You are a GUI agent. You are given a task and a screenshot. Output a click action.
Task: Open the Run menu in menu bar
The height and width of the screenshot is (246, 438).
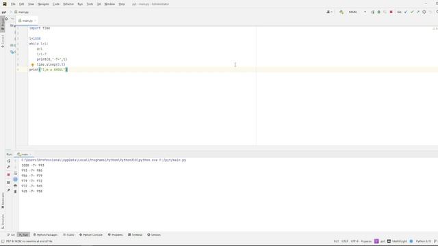[80, 4]
